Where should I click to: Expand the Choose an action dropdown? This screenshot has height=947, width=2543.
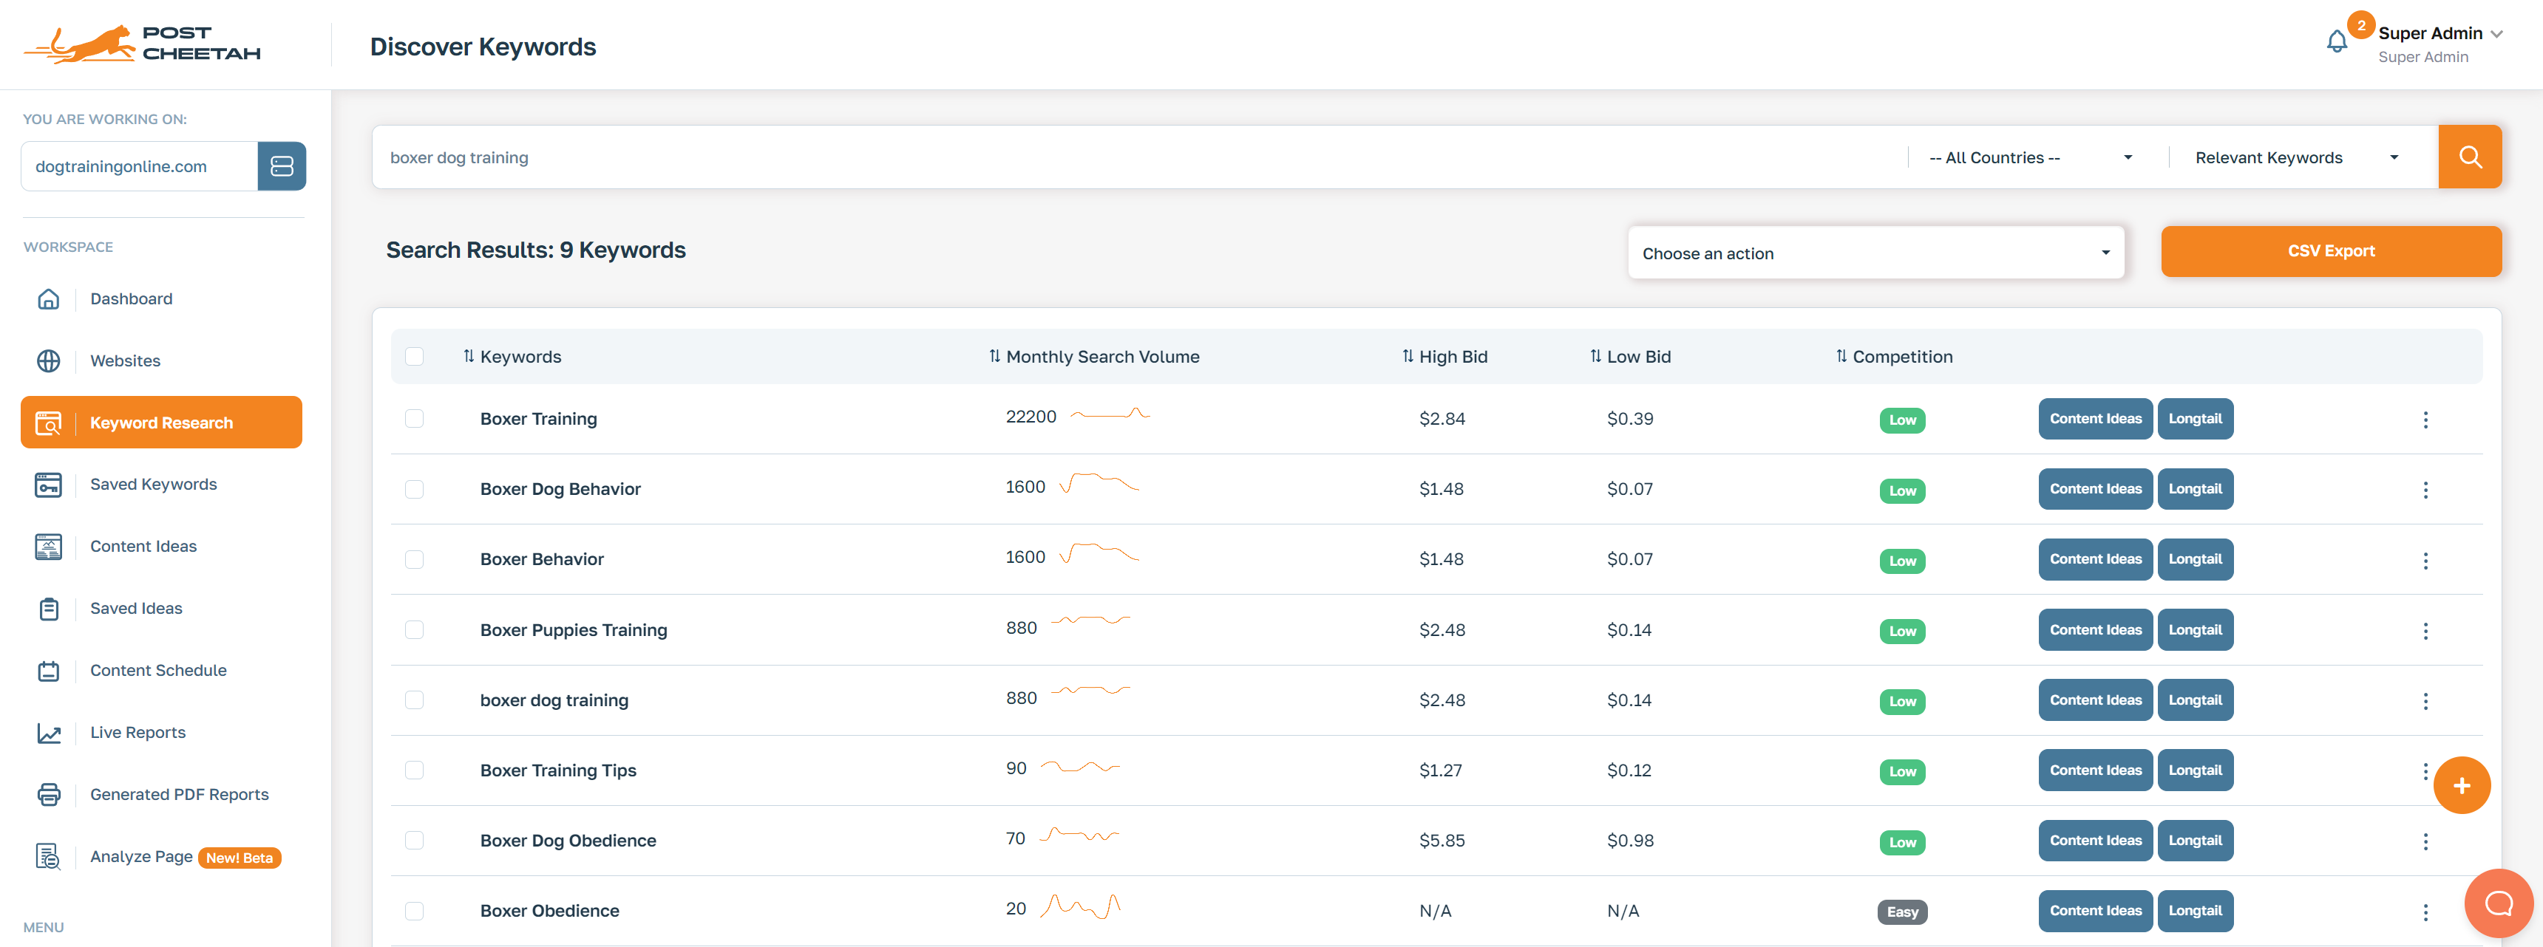click(x=1875, y=253)
